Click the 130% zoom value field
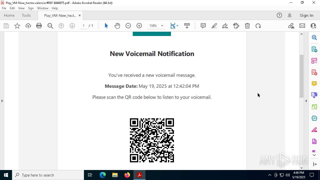This screenshot has width=320, height=180. (x=153, y=26)
